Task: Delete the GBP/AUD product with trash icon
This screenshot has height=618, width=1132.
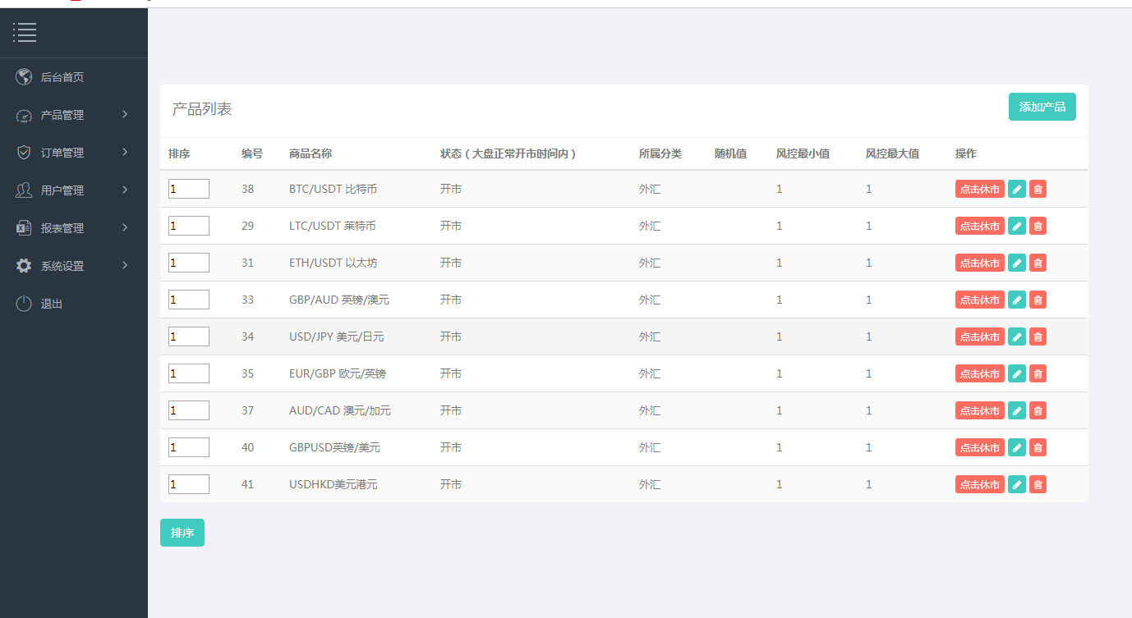Action: click(1038, 300)
